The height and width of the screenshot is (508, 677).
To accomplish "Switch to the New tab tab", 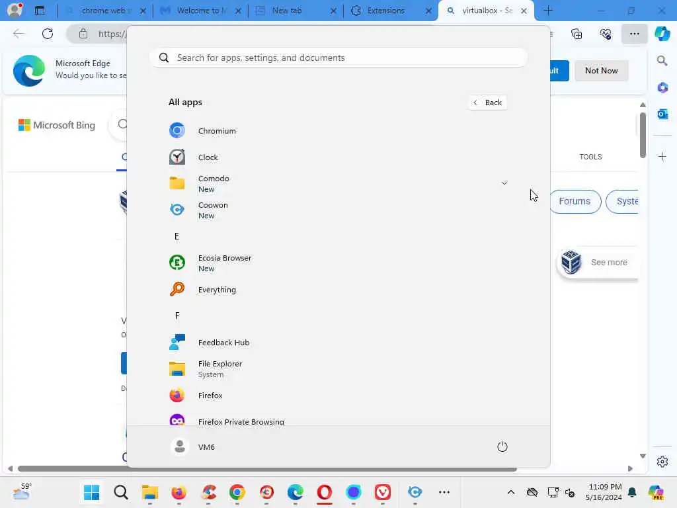I will tap(296, 11).
